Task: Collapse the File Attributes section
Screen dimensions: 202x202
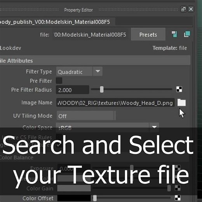Action: point(95,60)
